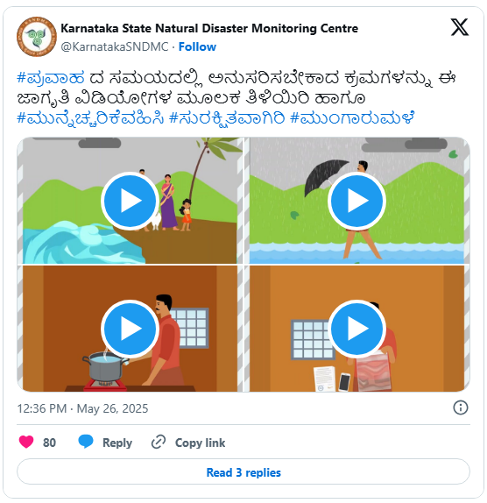Click the 12:36 PM May 26, 2025 timestamp
The image size is (487, 503).
point(82,408)
